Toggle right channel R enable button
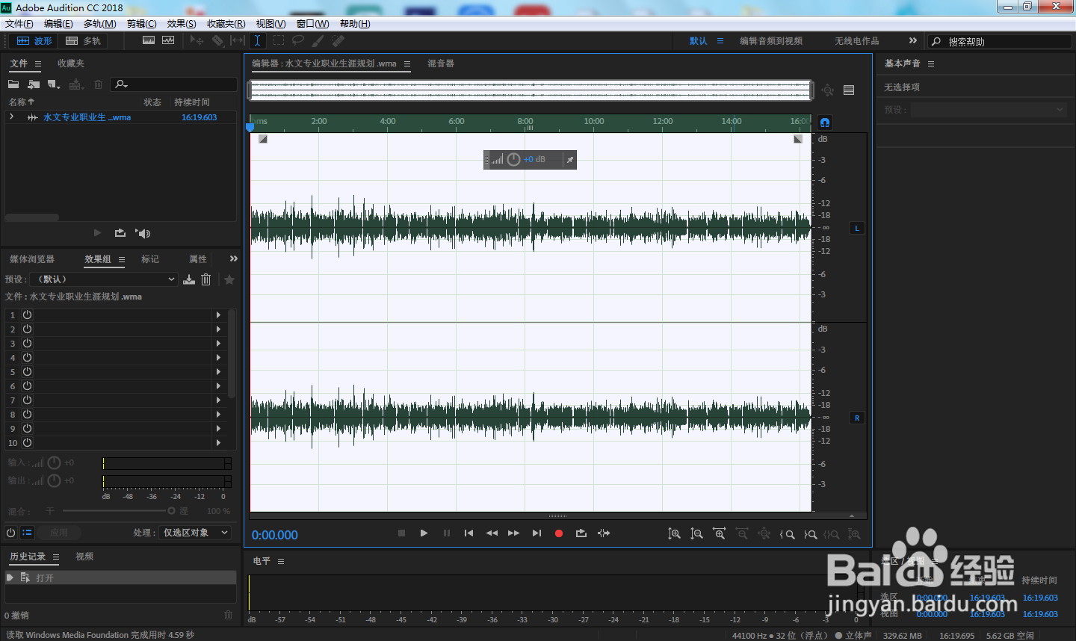1076x641 pixels. pos(857,418)
